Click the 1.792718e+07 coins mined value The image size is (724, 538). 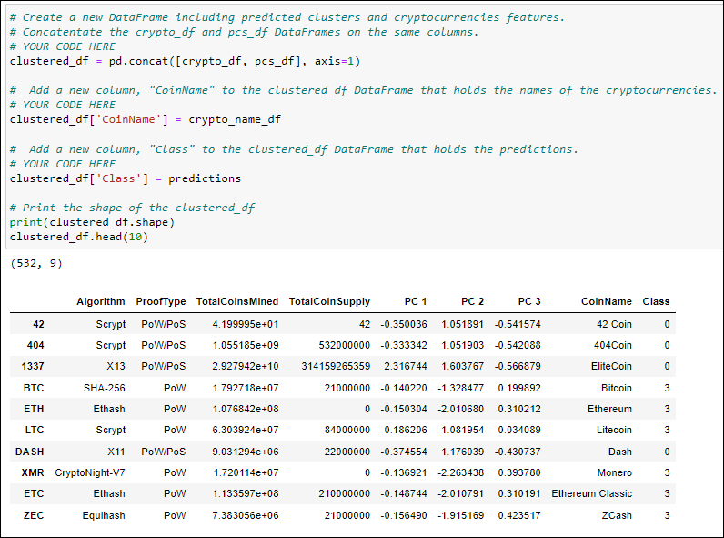(246, 388)
